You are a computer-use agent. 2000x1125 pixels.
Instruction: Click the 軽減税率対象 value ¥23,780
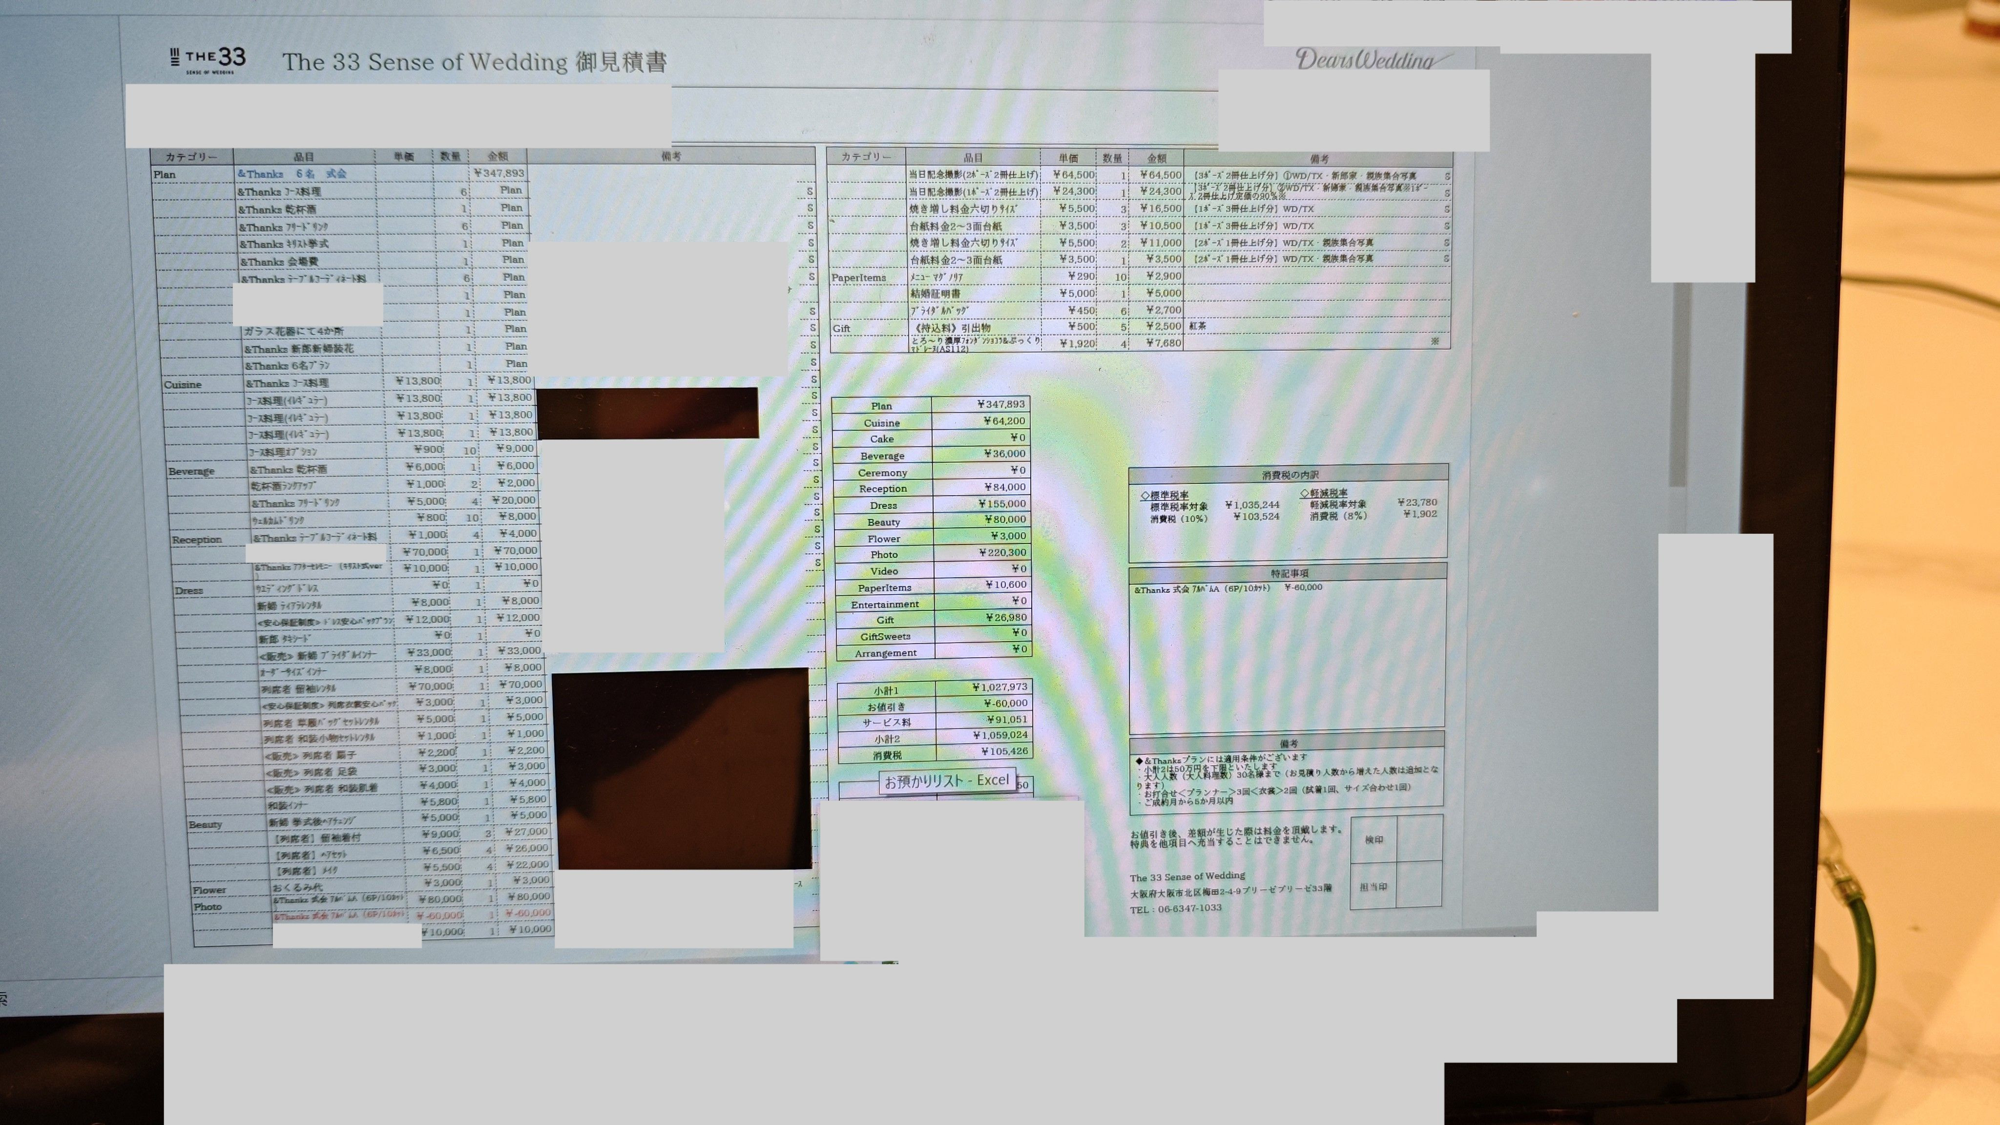click(1417, 502)
